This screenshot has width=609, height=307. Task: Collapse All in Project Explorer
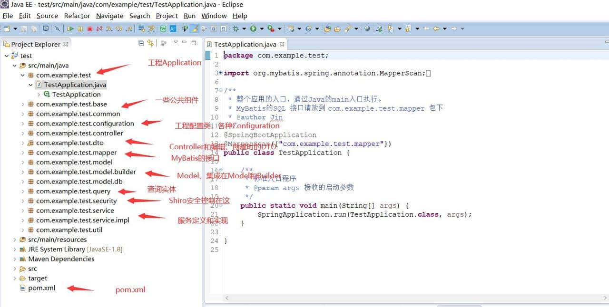(140, 43)
